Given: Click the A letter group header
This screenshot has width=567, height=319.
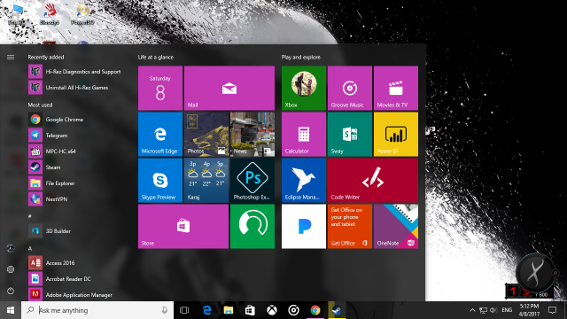Looking at the screenshot, I should (x=30, y=248).
